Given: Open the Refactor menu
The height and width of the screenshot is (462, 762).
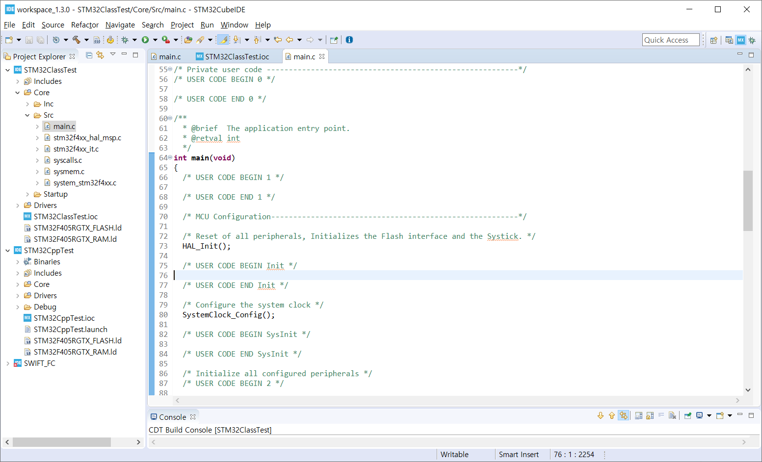Looking at the screenshot, I should [85, 25].
